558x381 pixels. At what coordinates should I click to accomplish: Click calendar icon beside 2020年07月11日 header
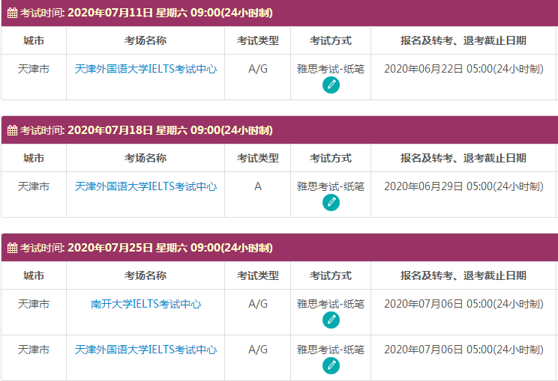(13, 13)
